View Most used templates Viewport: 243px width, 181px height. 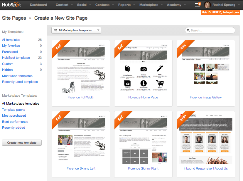(17, 76)
